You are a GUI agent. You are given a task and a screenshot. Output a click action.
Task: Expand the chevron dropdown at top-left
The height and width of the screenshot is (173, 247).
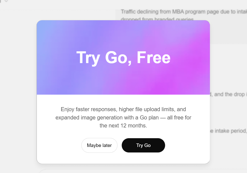[x=6, y=1]
